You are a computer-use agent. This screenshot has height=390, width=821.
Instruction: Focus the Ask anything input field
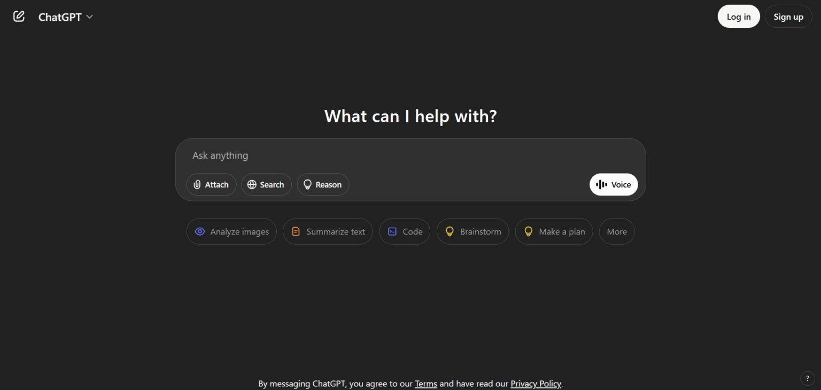coord(406,155)
